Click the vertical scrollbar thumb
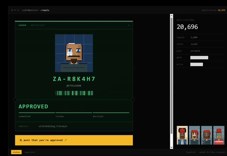This screenshot has height=156, width=227. (x=172, y=76)
